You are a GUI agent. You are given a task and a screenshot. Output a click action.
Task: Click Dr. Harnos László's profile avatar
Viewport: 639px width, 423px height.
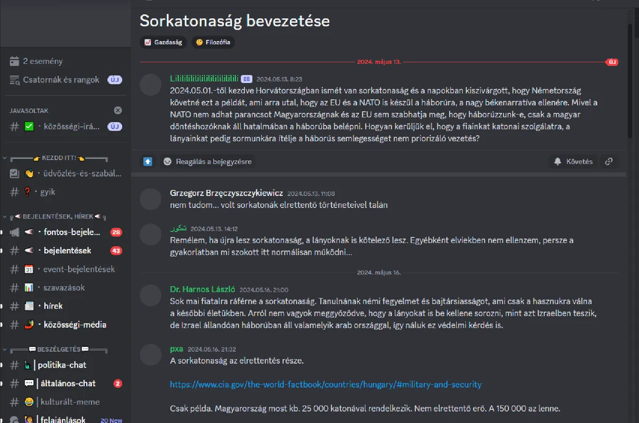pos(150,295)
